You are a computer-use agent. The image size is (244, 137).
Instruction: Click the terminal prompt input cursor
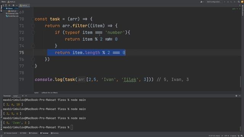pyautogui.click(x=72, y=127)
